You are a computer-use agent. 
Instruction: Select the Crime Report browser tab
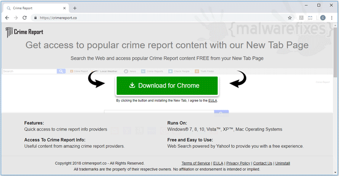coord(36,8)
